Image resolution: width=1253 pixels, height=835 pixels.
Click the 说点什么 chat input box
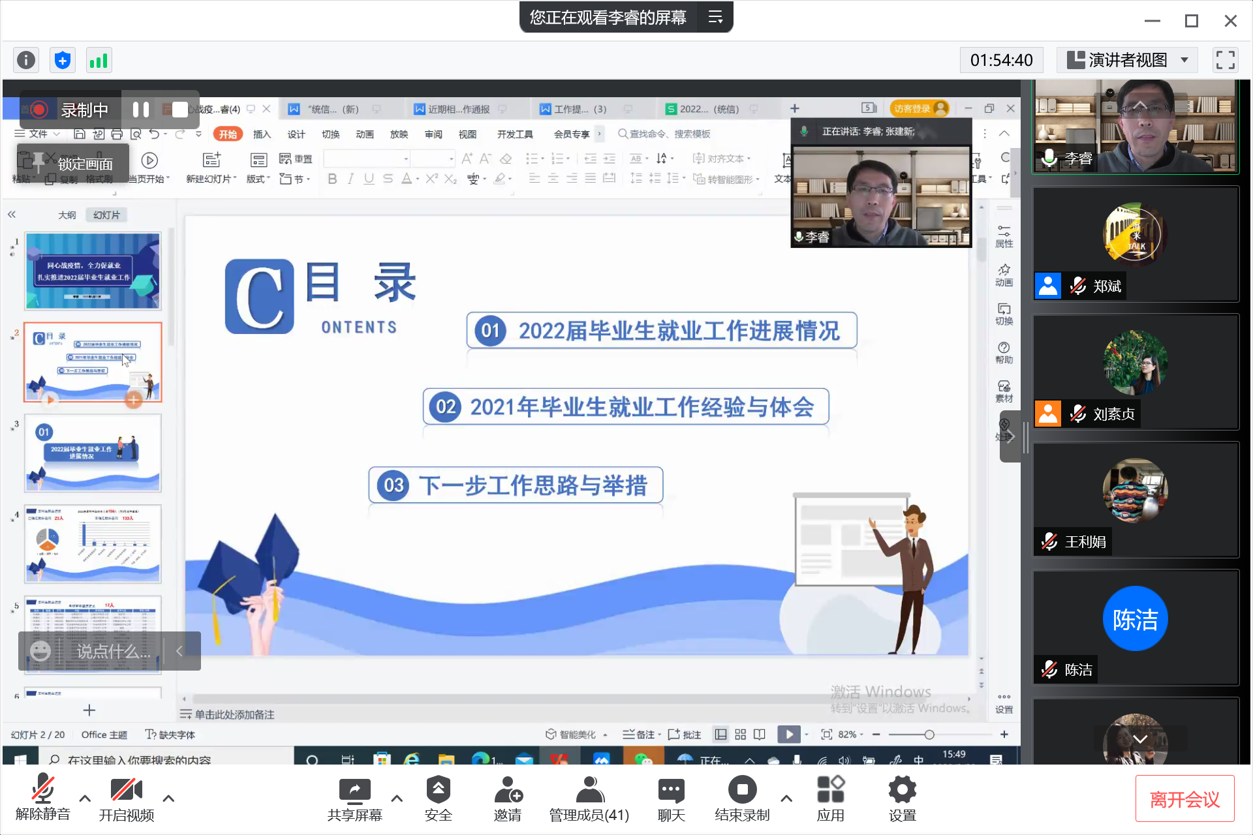114,651
